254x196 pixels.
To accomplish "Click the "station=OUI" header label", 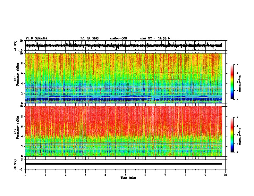I will click(119, 38).
